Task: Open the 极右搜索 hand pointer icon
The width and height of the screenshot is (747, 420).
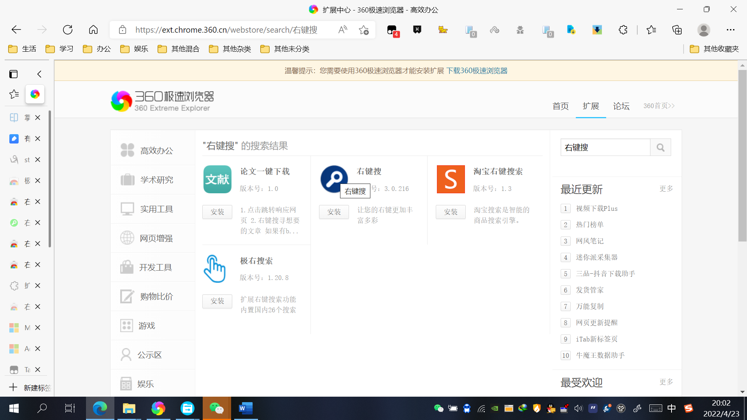Action: pyautogui.click(x=215, y=268)
